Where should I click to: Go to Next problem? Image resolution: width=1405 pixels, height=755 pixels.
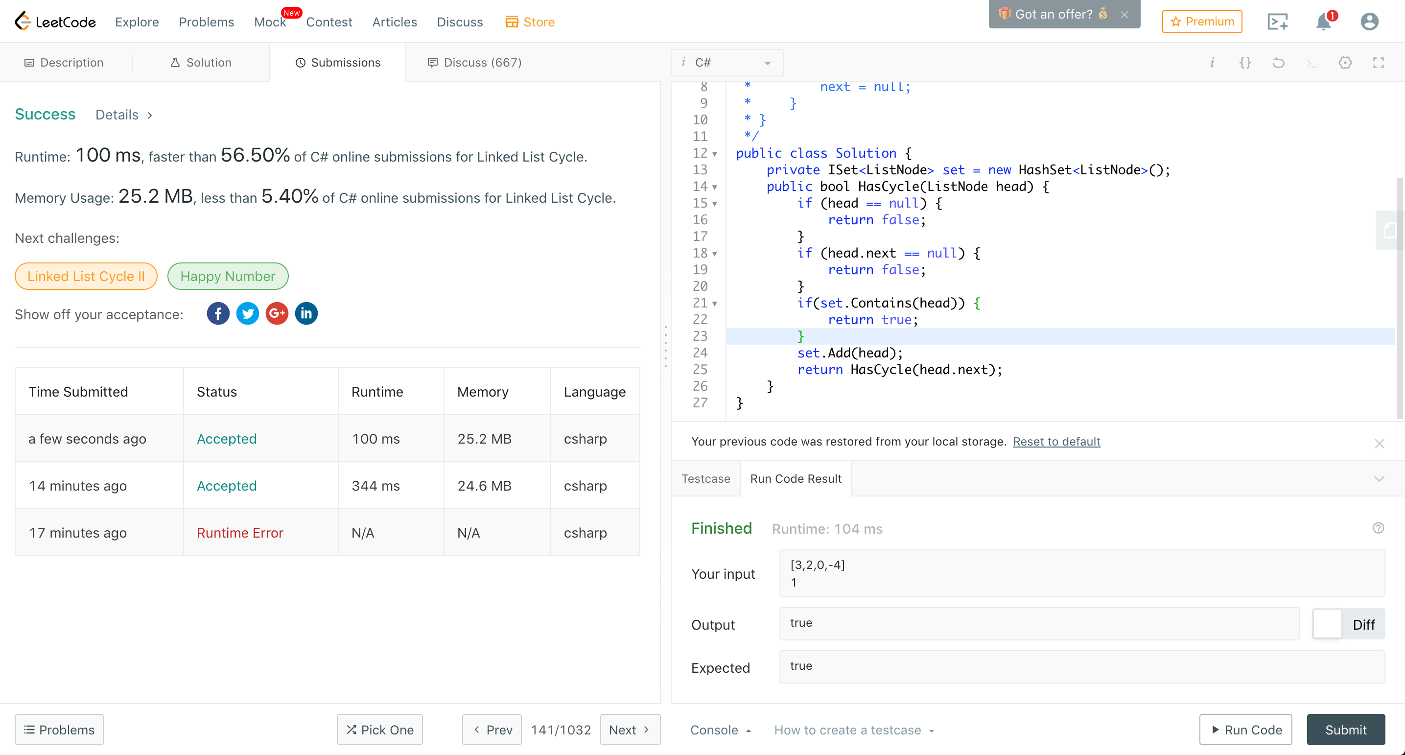point(630,730)
